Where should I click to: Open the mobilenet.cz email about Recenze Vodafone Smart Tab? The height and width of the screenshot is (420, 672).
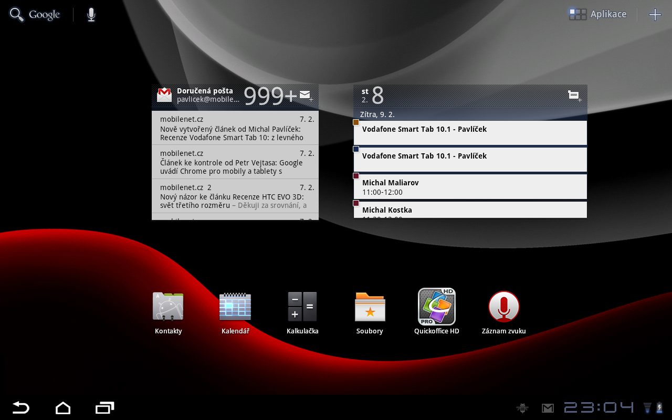coord(235,128)
